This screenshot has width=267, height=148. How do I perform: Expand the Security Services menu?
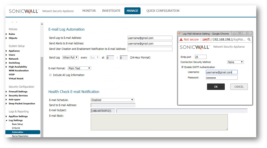[x=18, y=96]
